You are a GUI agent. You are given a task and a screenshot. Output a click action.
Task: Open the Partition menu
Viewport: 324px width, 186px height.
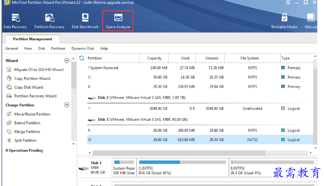[x=58, y=48]
